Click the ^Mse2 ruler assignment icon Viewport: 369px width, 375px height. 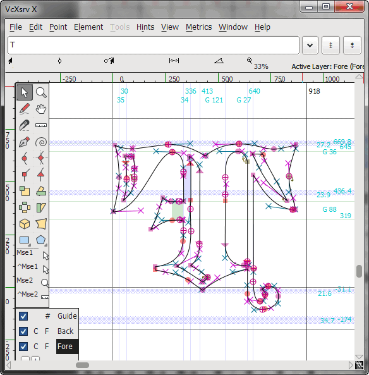pyautogui.click(x=45, y=297)
